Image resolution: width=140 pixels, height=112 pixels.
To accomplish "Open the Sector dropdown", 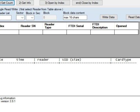I will [20, 18].
